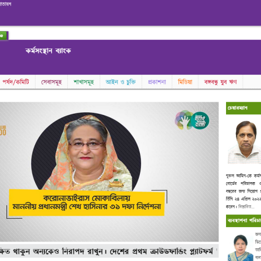Image resolution: width=261 pixels, height=261 pixels.
Task: Click the green button below top bar
Action: 4,35
